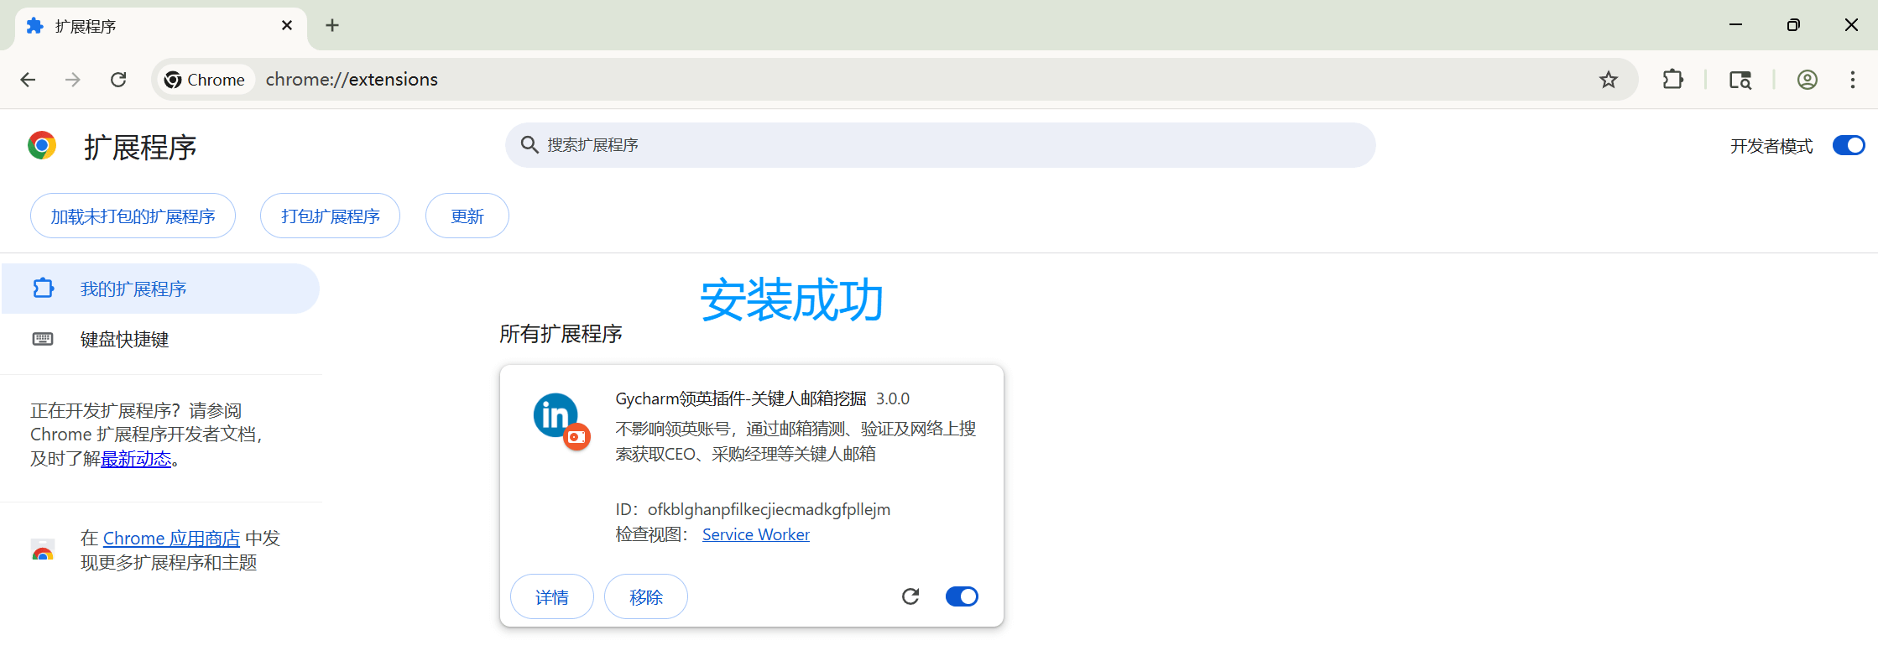Click 加载未打包的扩展程序 button
Screen dimensions: 1878x656
(x=133, y=216)
